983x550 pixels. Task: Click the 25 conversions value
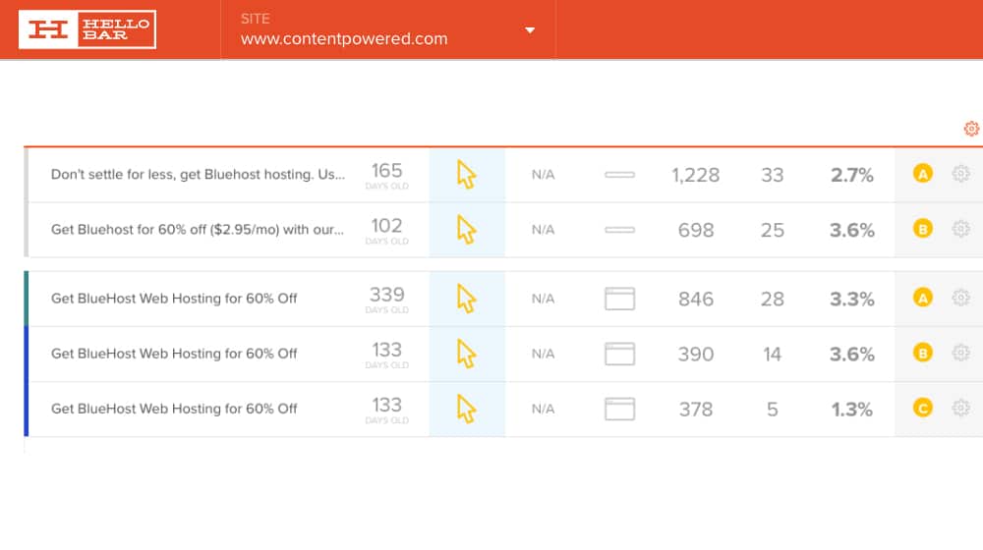coord(773,231)
